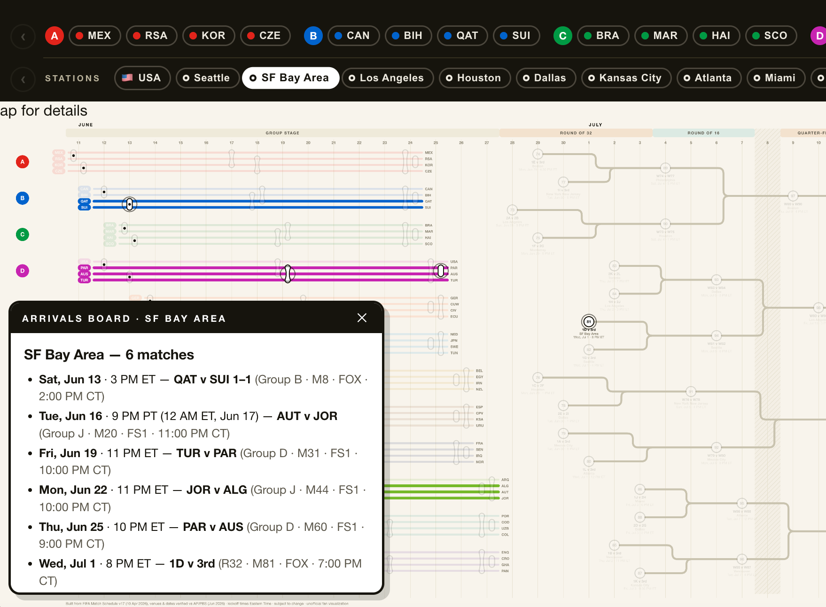Screen dimensions: 826x607
Task: Click the 'TUR v PAR' match entry
Action: coord(206,453)
